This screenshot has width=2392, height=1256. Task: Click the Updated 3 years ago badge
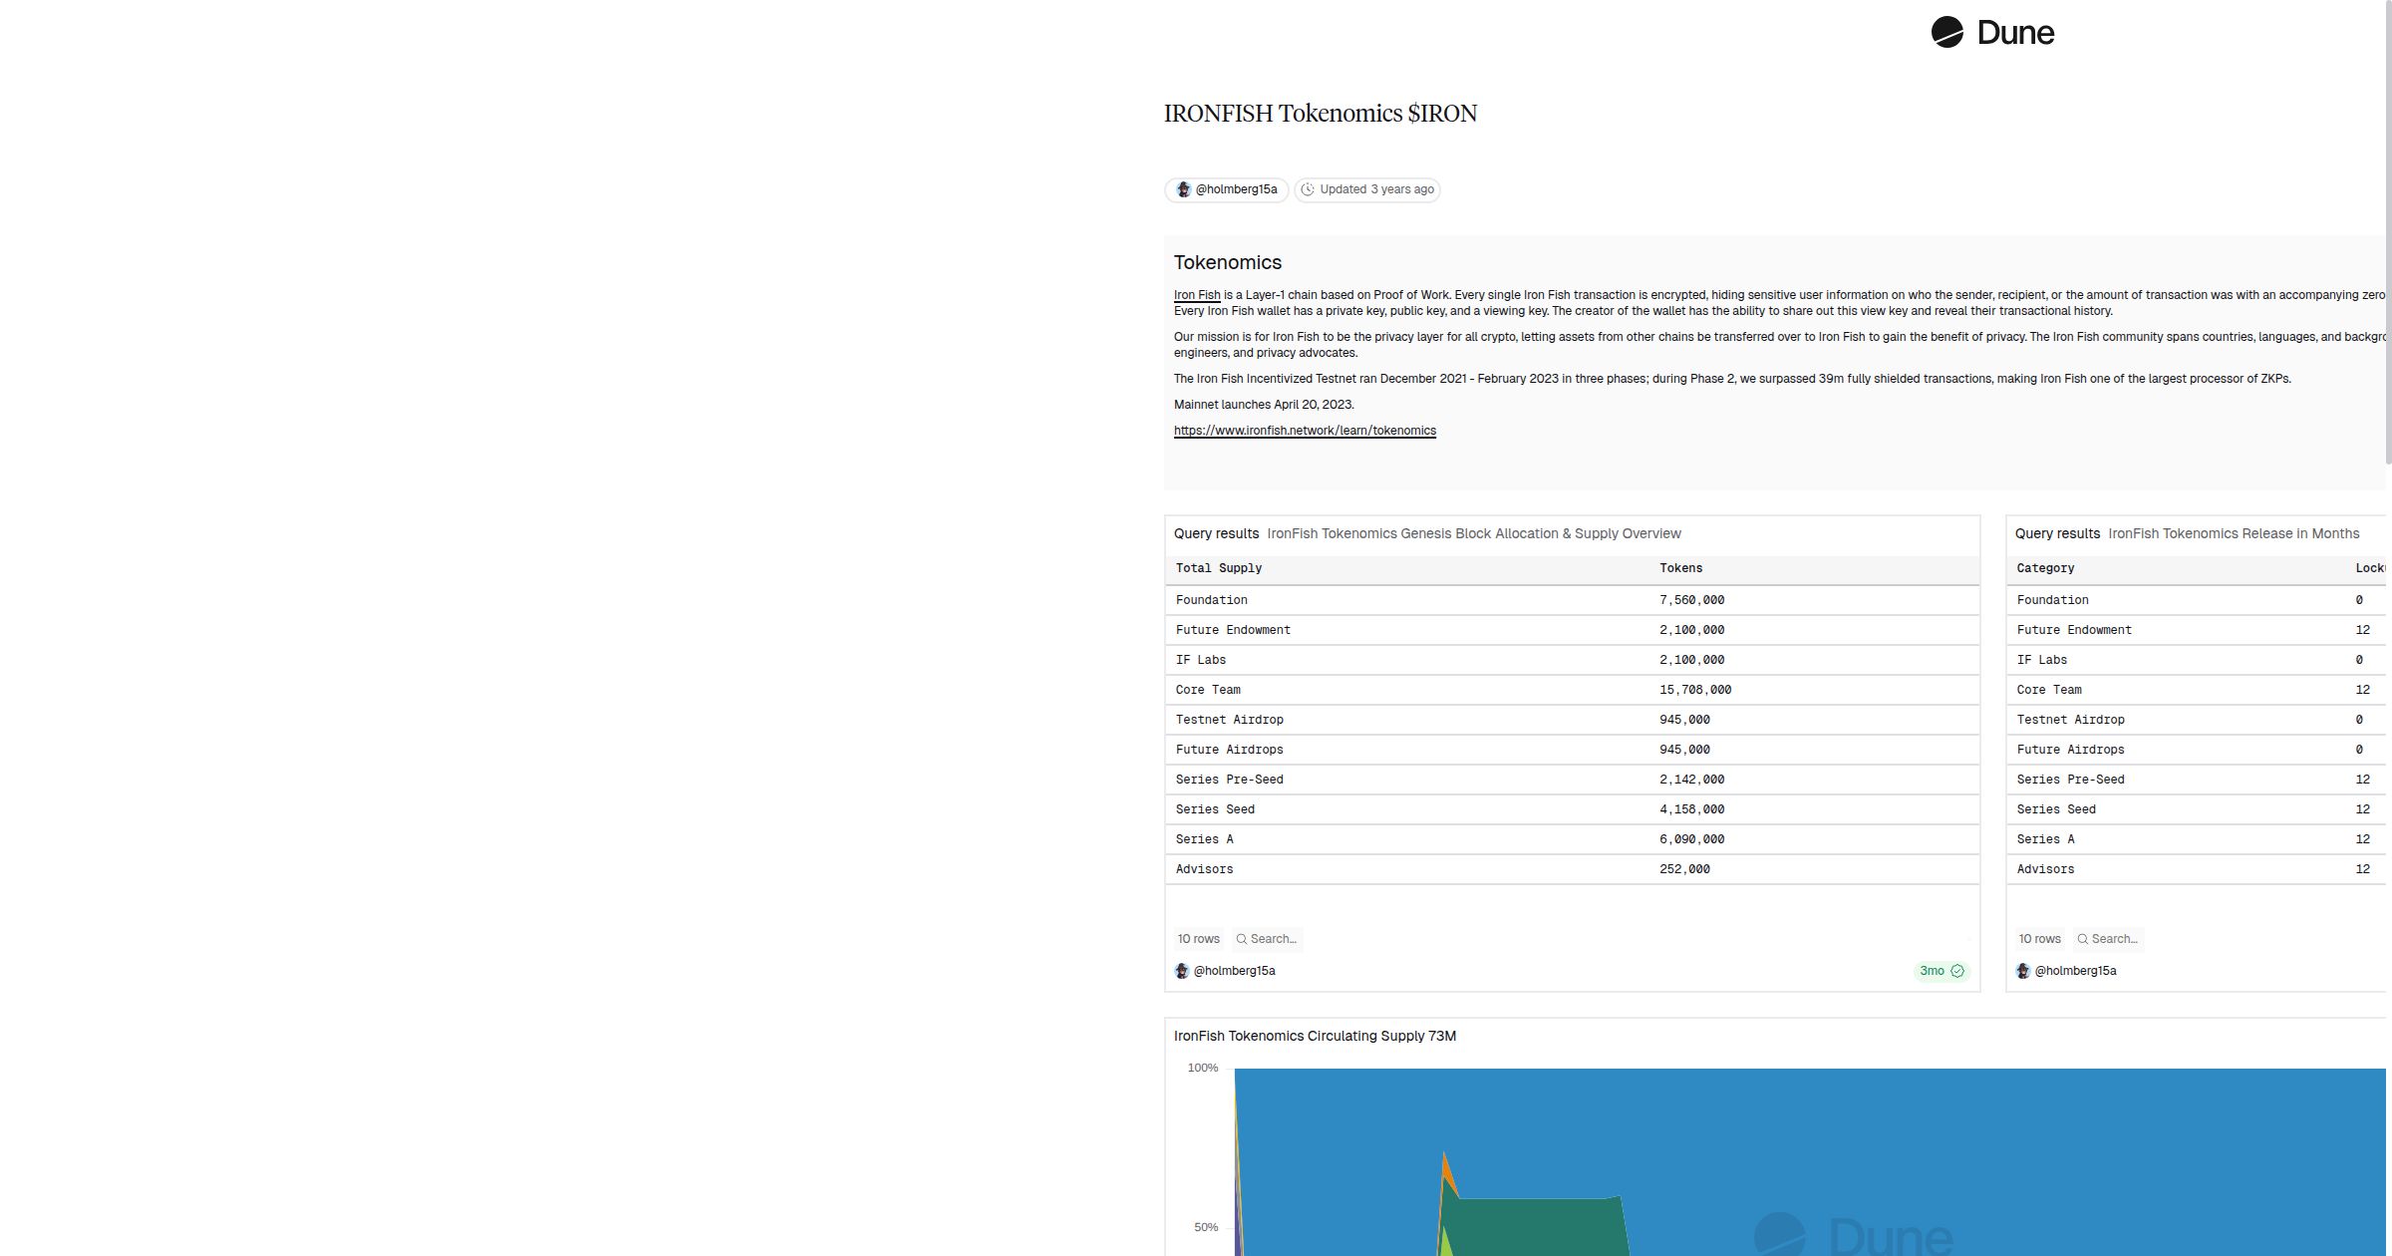point(1366,189)
